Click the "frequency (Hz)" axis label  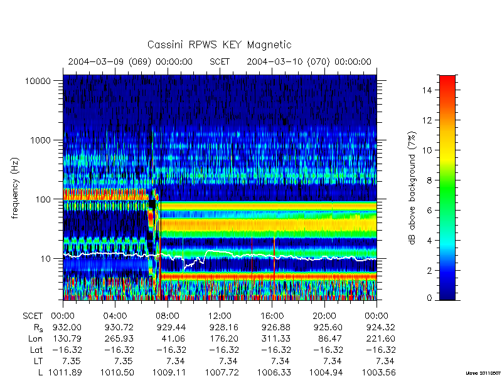tap(15, 188)
